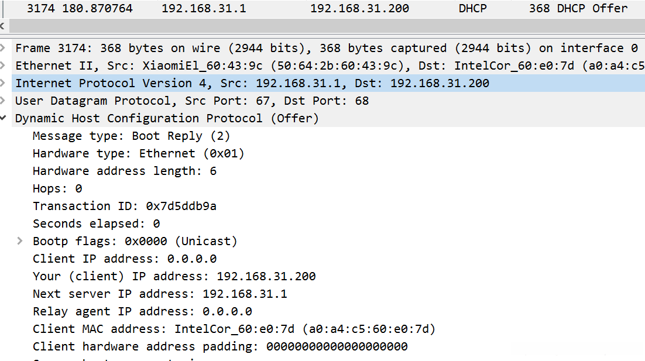
Task: Select the Next server IP address field
Action: click(160, 294)
